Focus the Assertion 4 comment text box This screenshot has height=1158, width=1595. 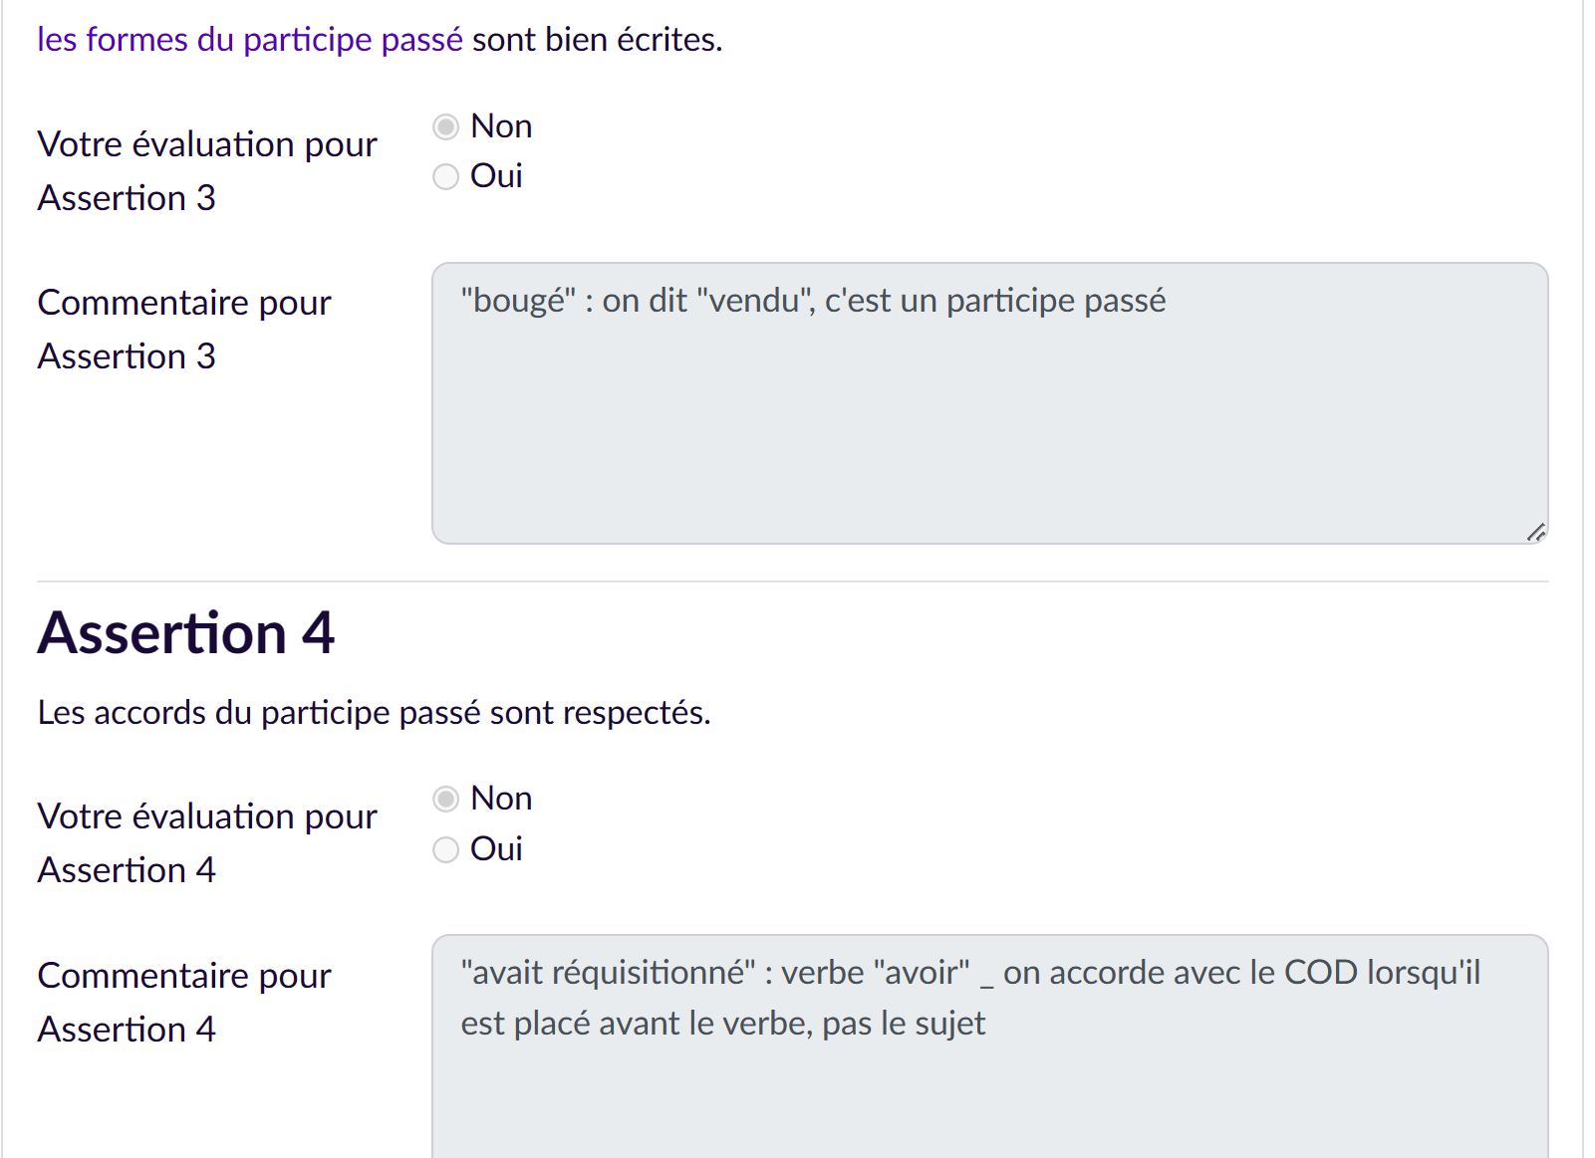tap(988, 1085)
